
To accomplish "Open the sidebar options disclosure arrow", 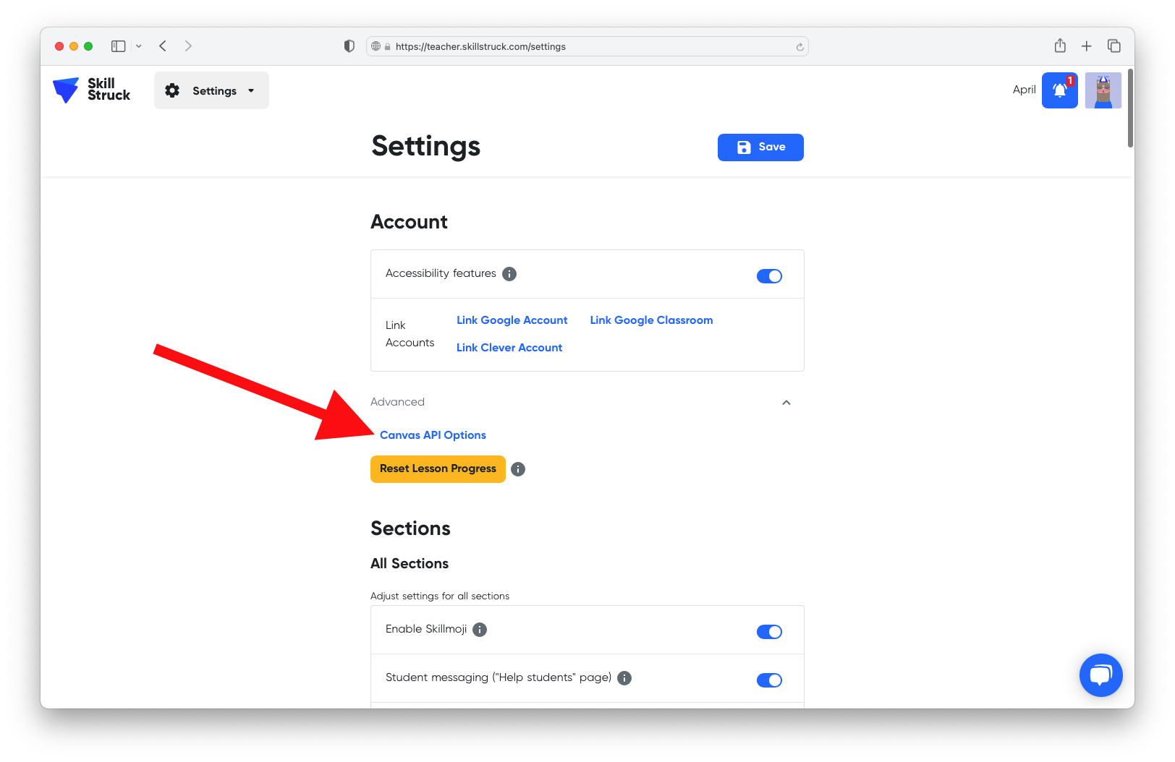I will [x=140, y=46].
